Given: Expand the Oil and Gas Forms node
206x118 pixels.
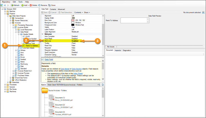Looking at the screenshot, I should tap(11, 78).
